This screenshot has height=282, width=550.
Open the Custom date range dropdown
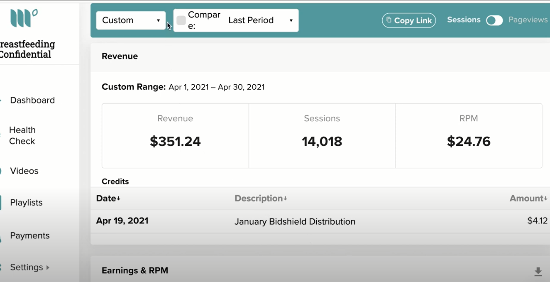click(131, 20)
